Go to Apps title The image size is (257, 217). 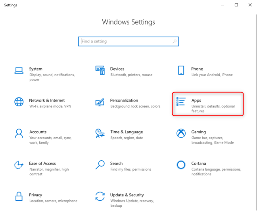pyautogui.click(x=196, y=100)
